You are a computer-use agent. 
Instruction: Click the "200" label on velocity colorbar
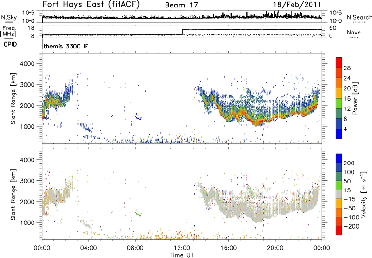[x=349, y=163]
